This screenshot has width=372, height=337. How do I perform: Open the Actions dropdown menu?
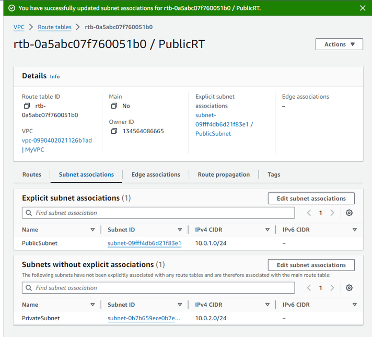tap(339, 44)
